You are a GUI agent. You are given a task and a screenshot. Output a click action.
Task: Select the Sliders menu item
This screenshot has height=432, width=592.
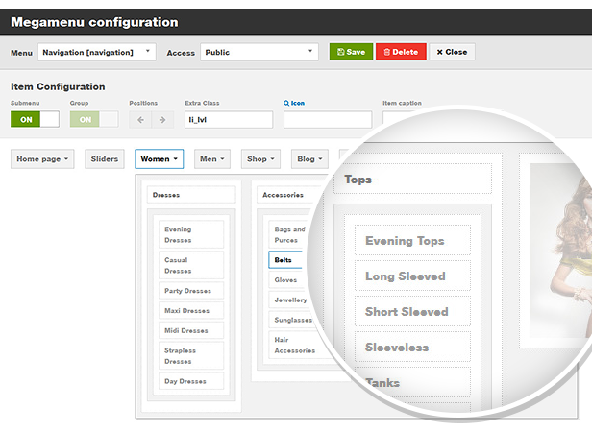click(105, 159)
